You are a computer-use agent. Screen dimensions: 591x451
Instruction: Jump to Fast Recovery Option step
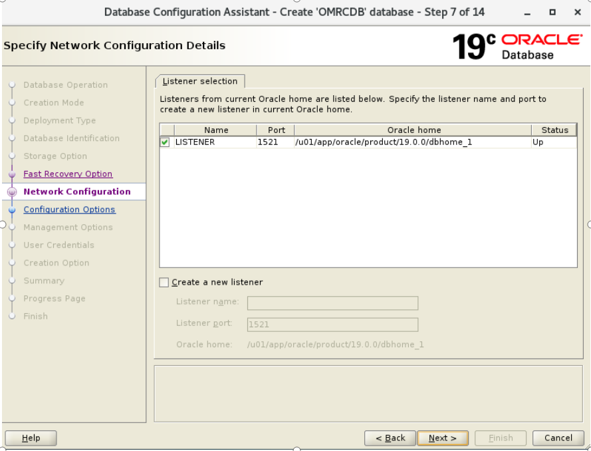point(68,174)
